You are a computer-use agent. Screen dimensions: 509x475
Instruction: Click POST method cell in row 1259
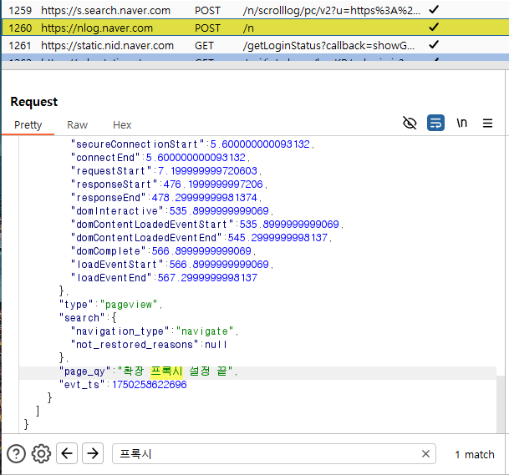coord(207,11)
